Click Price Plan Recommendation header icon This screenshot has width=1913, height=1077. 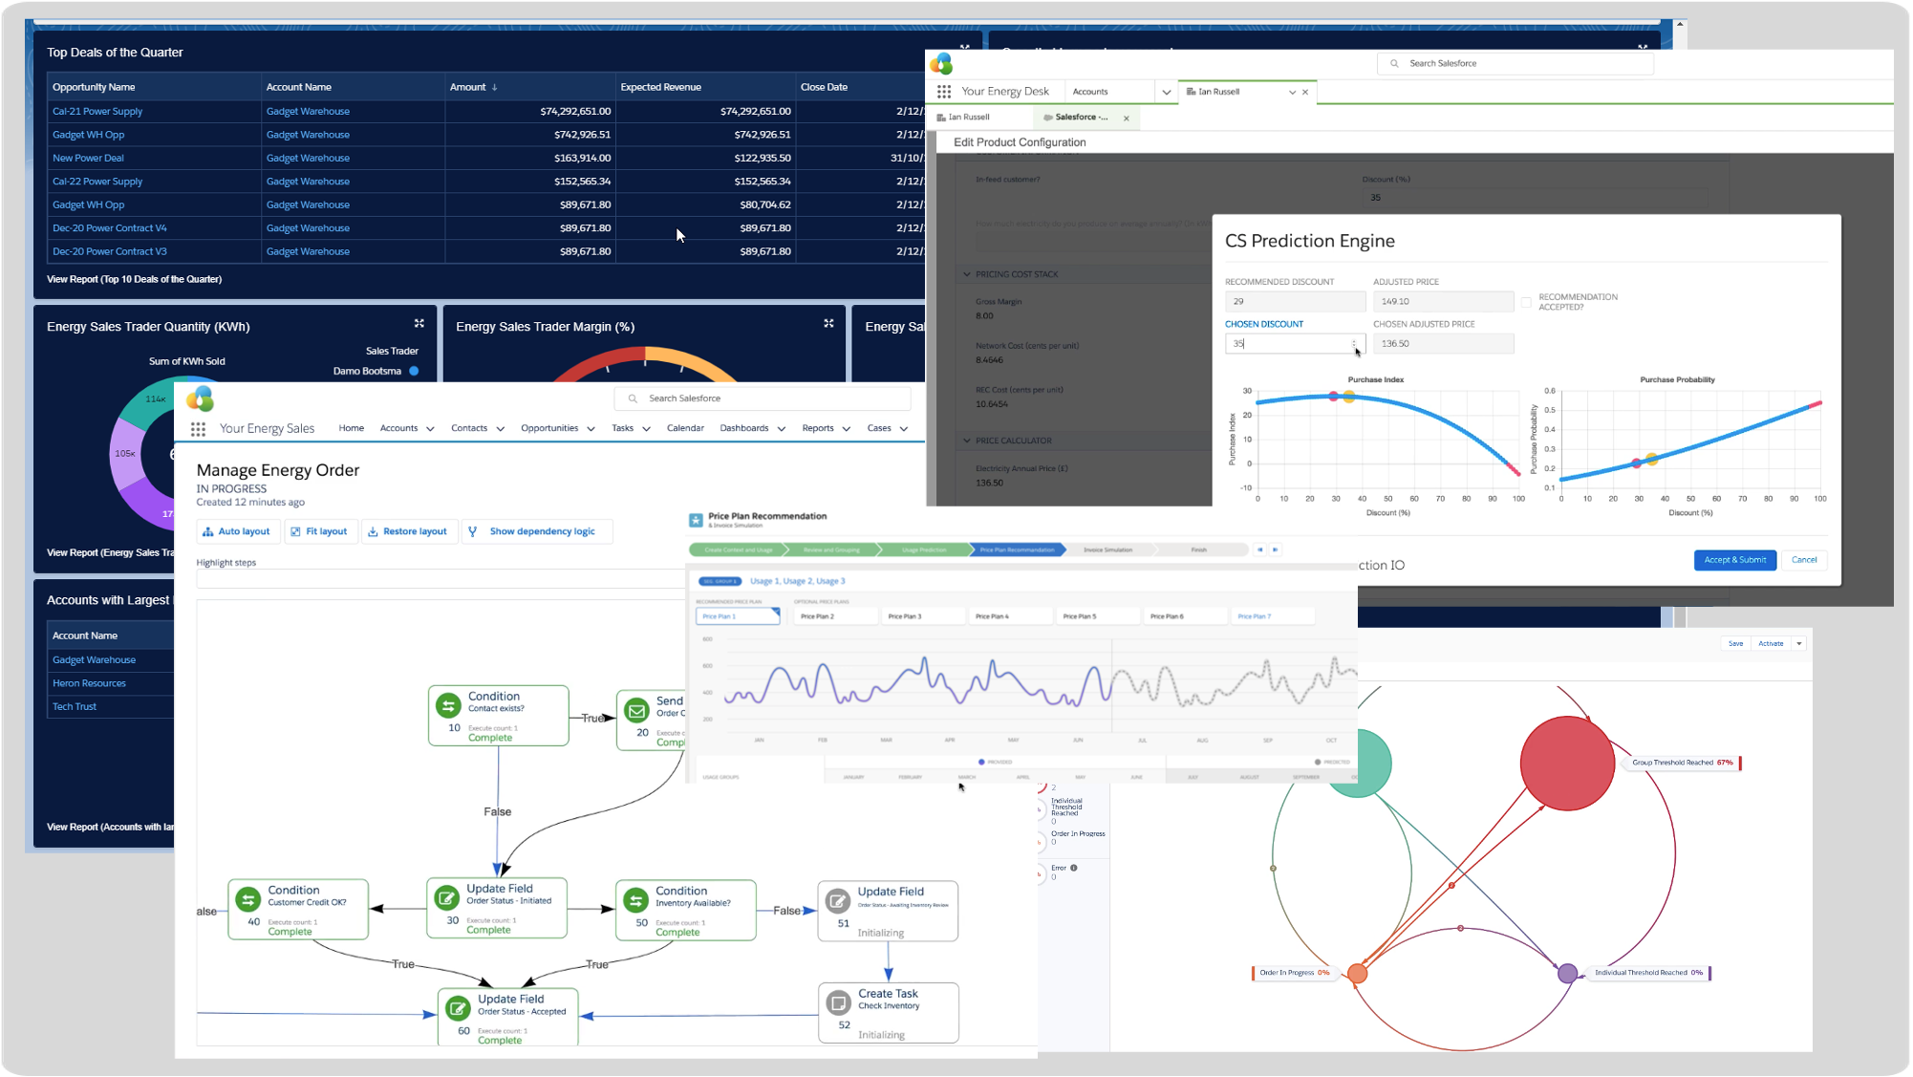tap(696, 520)
